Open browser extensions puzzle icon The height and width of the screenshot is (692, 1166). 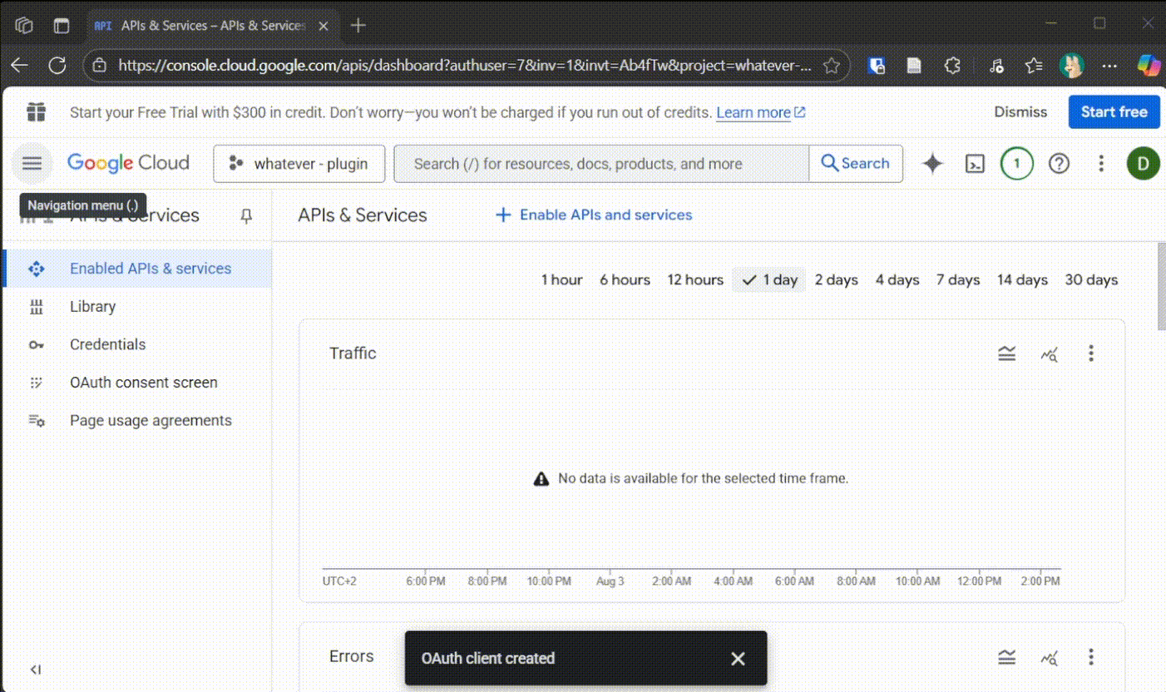pyautogui.click(x=952, y=66)
